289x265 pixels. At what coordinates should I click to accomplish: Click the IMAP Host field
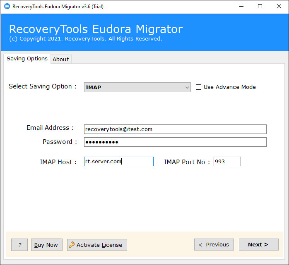(119, 161)
